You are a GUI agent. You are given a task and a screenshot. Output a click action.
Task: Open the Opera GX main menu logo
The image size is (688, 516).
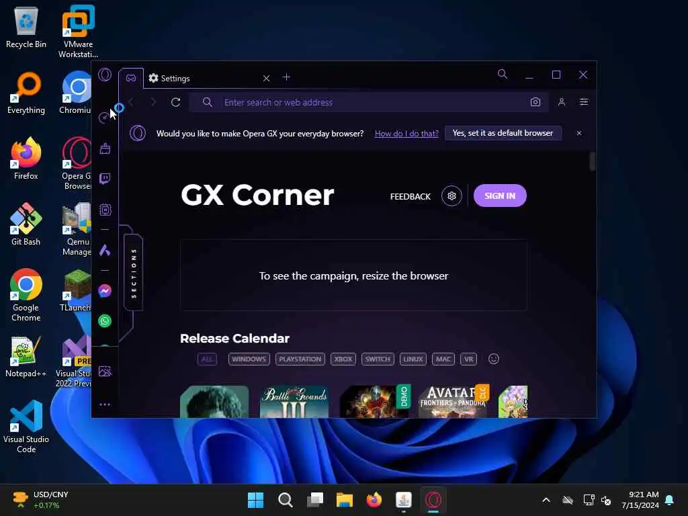[105, 75]
